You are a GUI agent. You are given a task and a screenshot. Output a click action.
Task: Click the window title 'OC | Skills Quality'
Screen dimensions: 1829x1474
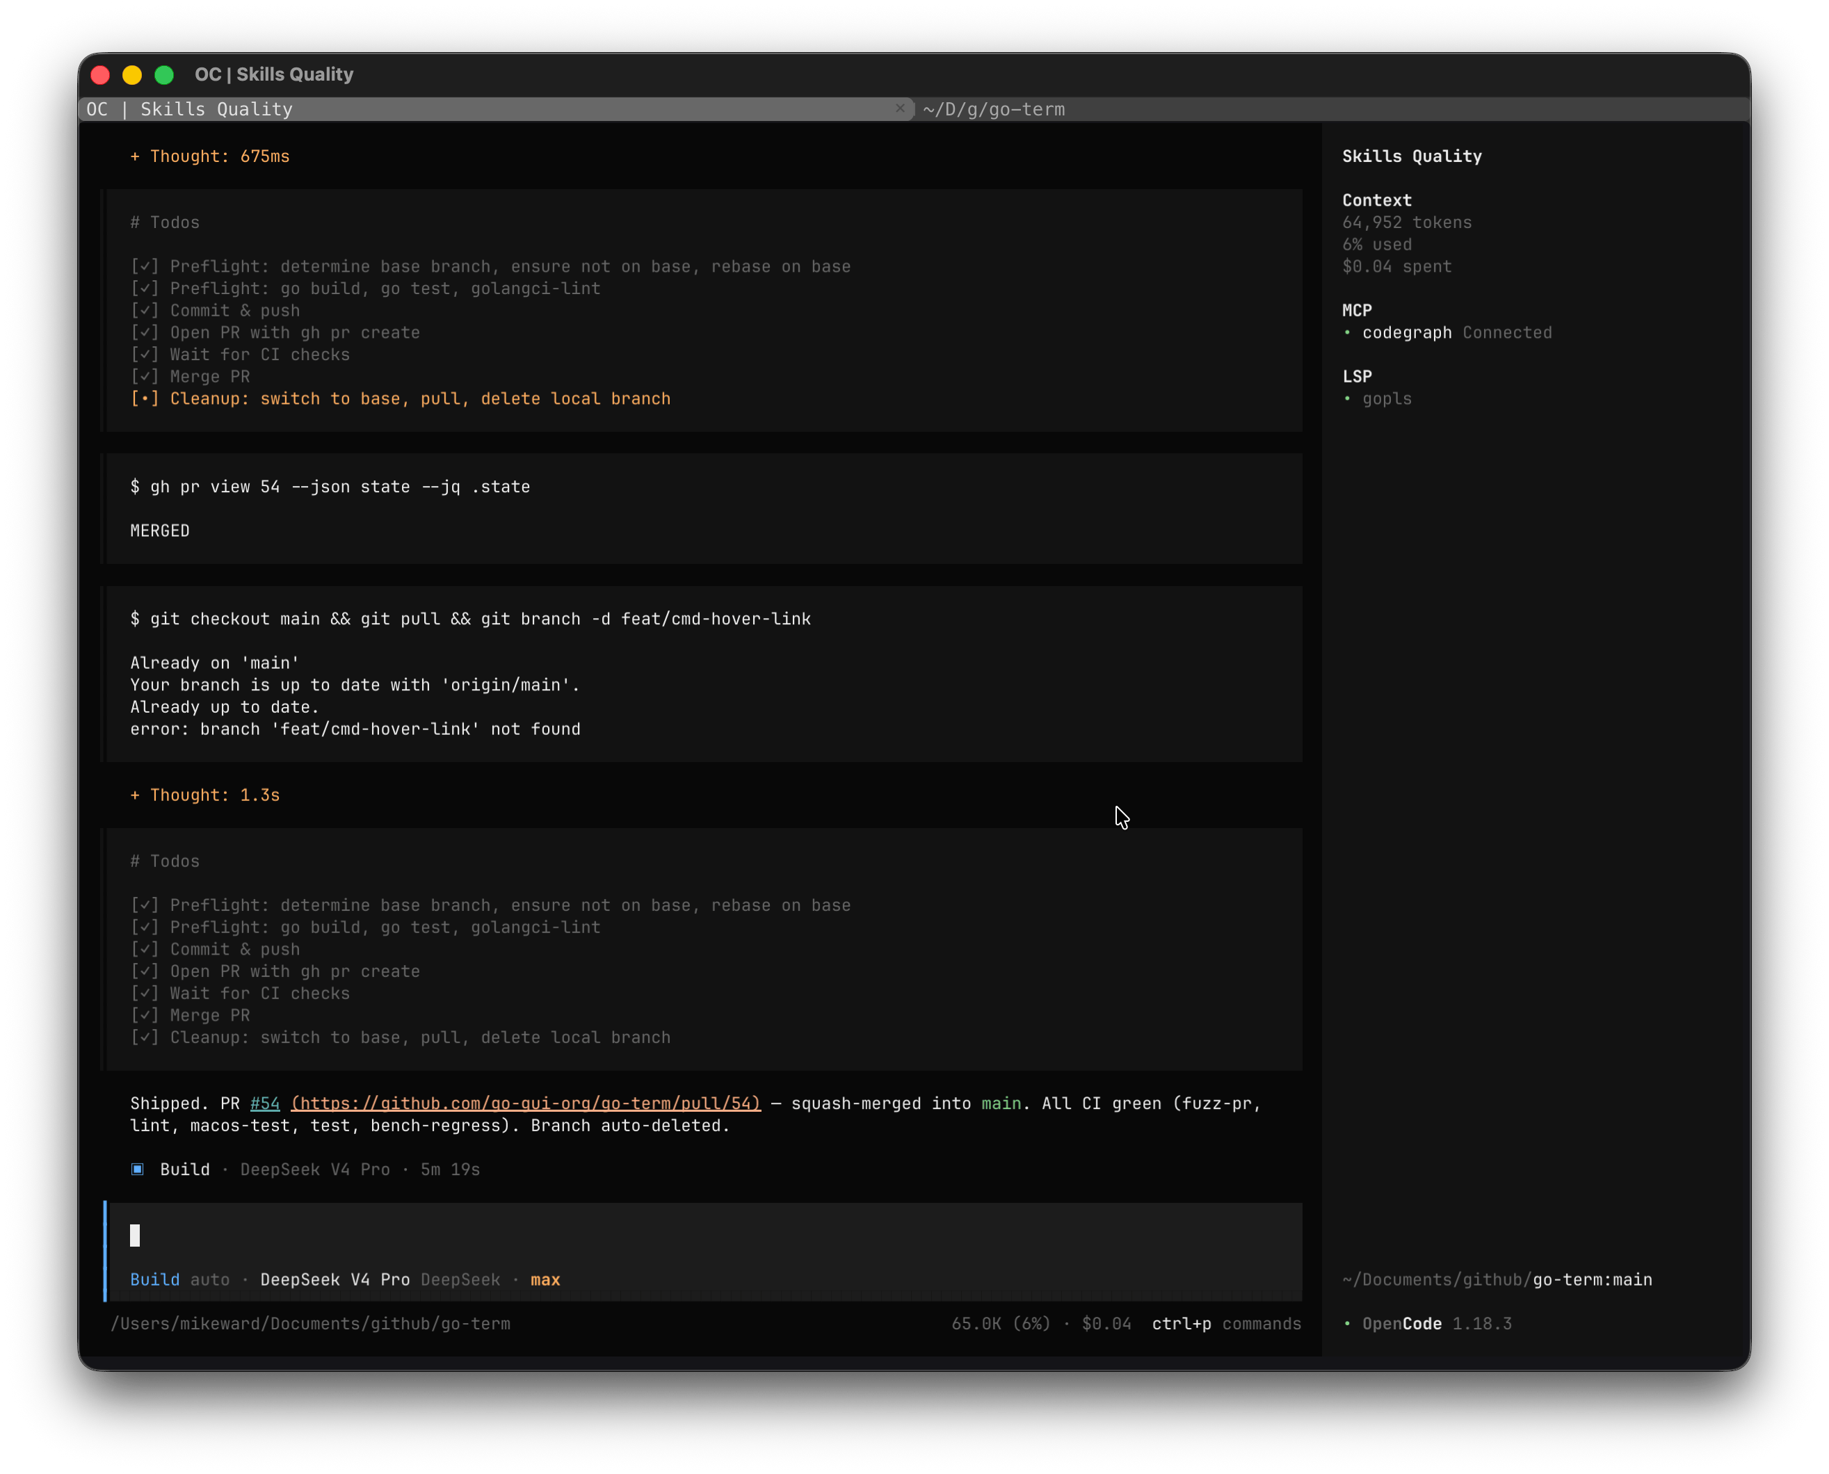pos(274,74)
